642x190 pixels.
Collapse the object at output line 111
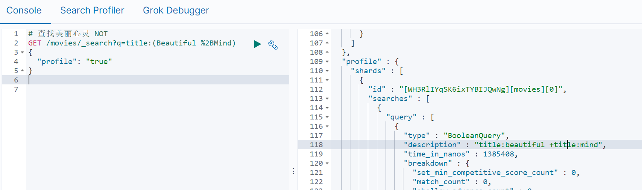click(x=327, y=80)
